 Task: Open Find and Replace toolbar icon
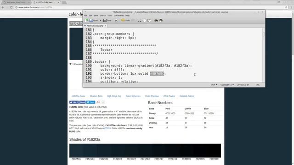[161, 20]
